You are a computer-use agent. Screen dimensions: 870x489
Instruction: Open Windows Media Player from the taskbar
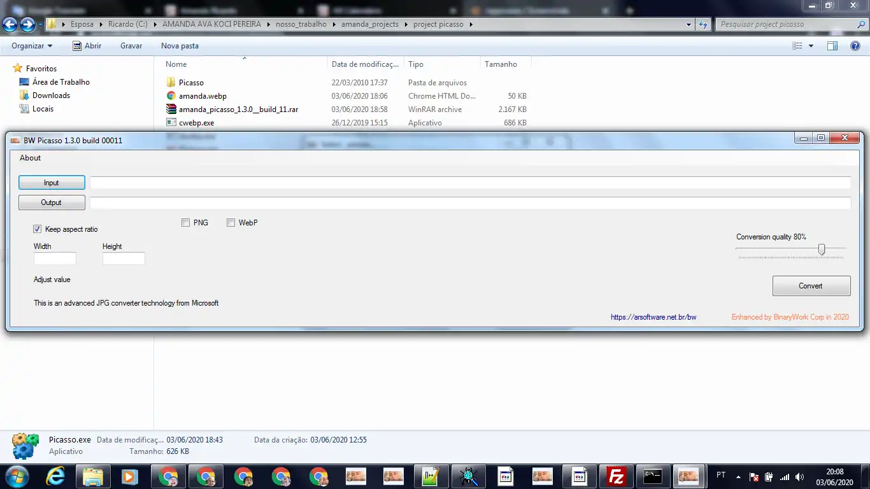click(130, 476)
